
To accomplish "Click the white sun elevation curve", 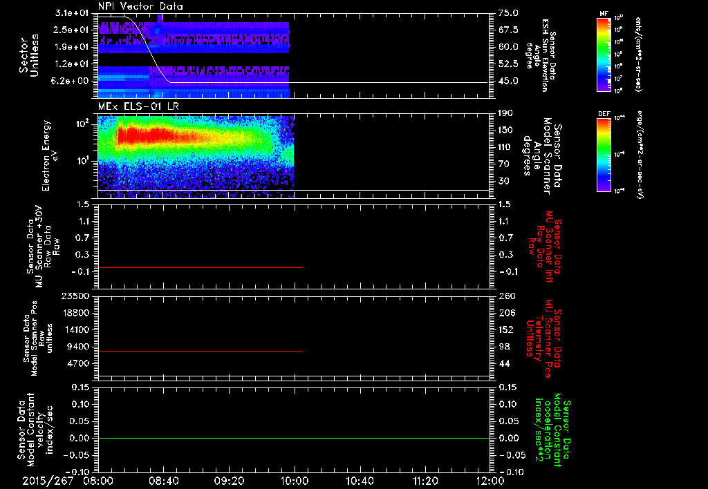I will [149, 50].
